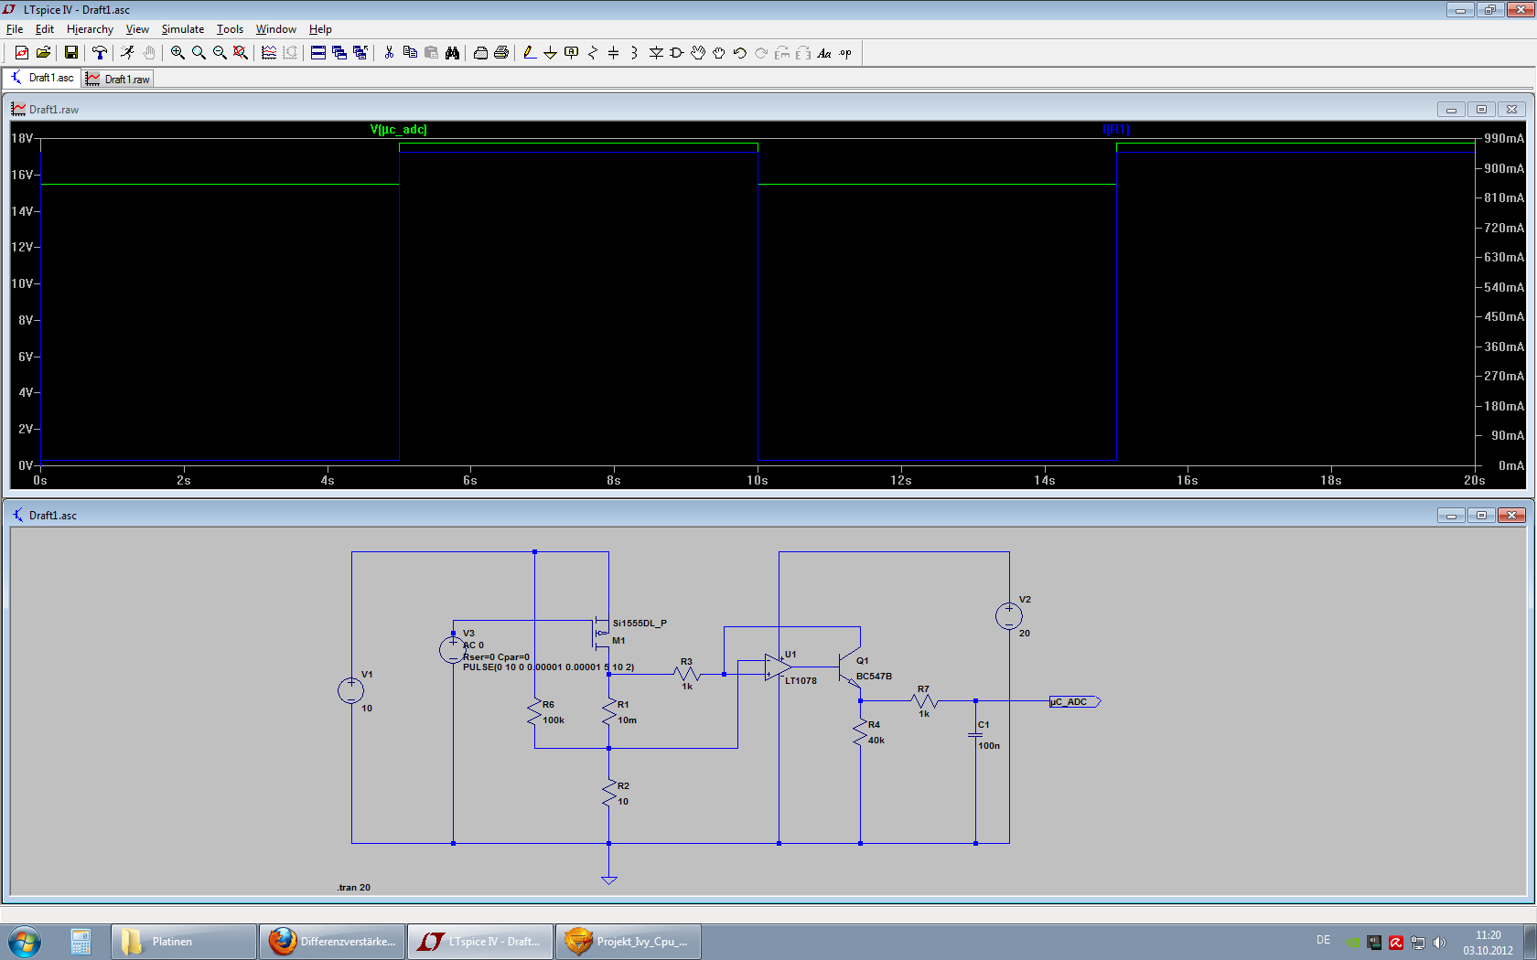1537x960 pixels.
Task: Click the 990mA right axis label
Action: (x=1504, y=138)
